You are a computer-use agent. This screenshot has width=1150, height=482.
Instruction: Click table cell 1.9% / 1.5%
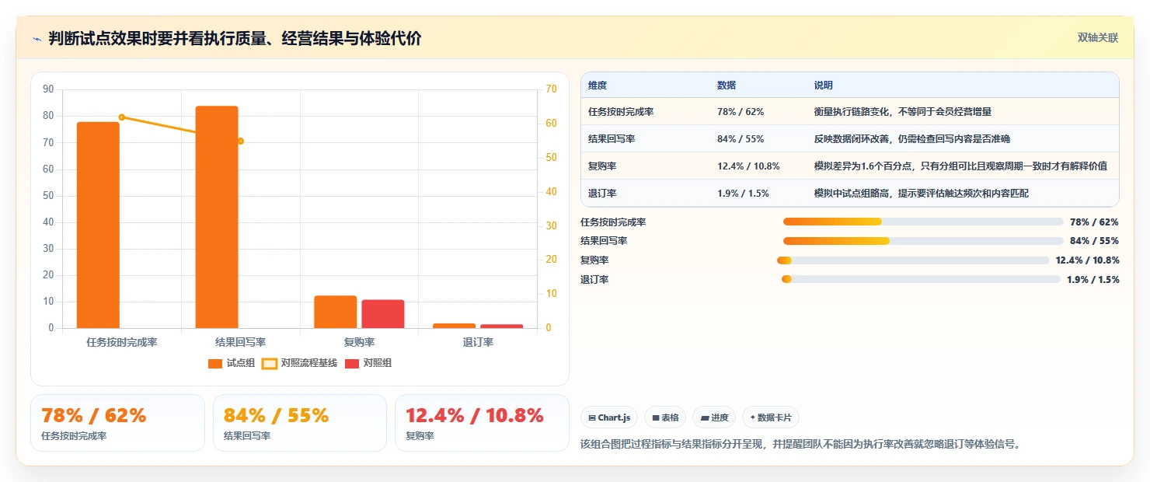[x=743, y=194]
